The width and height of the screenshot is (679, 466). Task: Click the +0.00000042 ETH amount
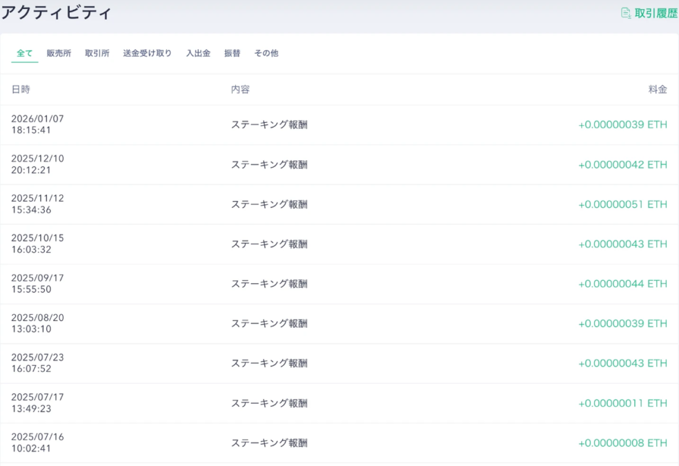pyautogui.click(x=622, y=164)
